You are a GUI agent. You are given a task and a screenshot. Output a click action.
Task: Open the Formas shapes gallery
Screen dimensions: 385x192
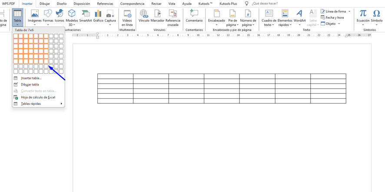tap(48, 18)
